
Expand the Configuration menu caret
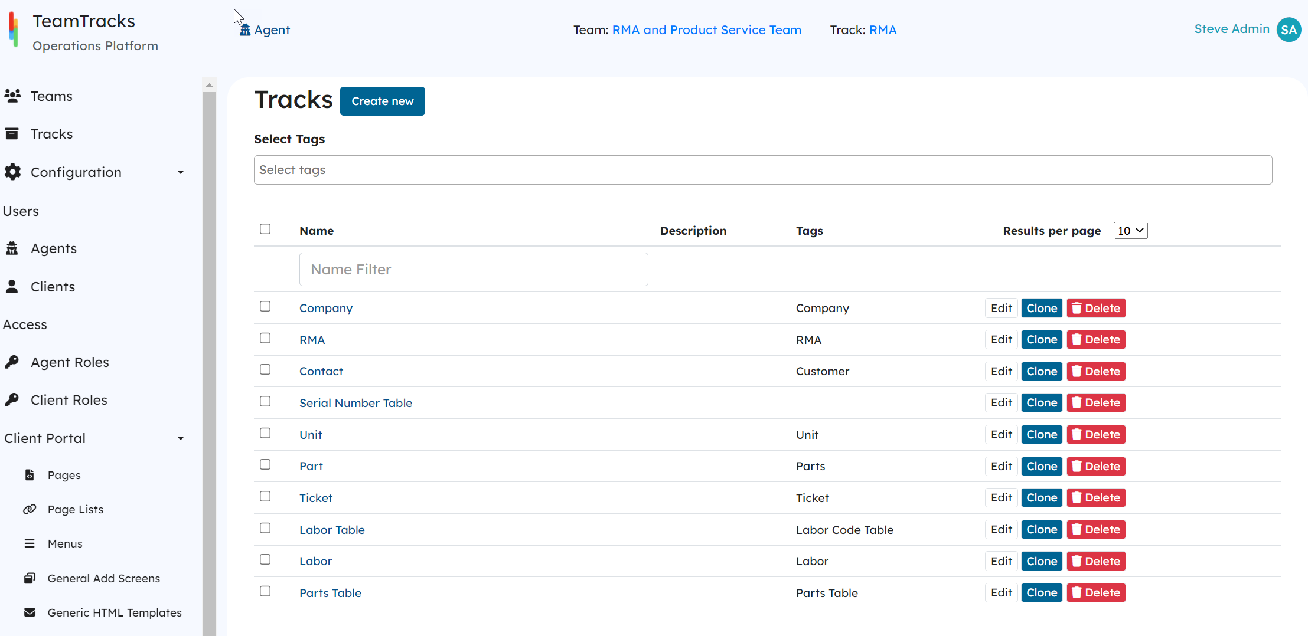(x=181, y=172)
